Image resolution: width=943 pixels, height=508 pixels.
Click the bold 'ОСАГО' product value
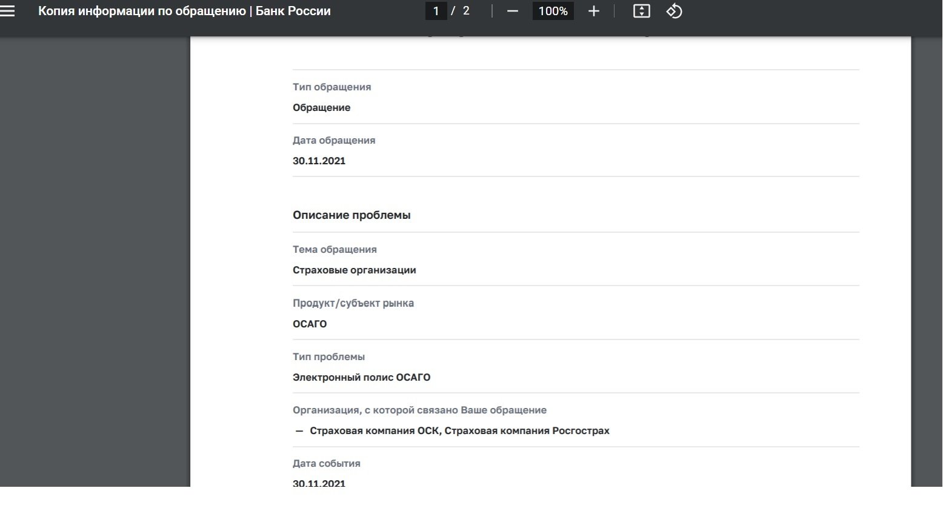(x=309, y=324)
